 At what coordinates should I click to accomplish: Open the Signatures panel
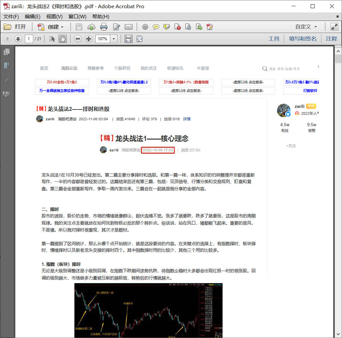tap(7, 94)
